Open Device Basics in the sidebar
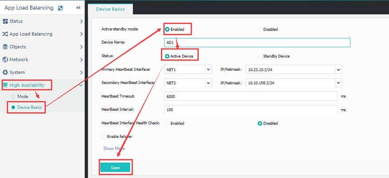The width and height of the screenshot is (389, 178). (30, 107)
